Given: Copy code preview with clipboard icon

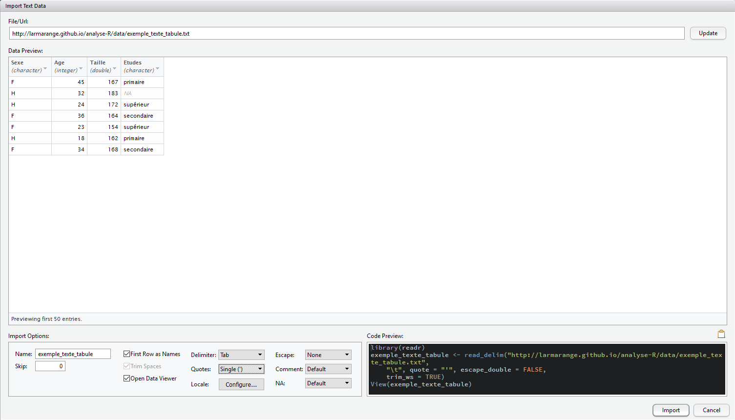Looking at the screenshot, I should click(x=721, y=334).
